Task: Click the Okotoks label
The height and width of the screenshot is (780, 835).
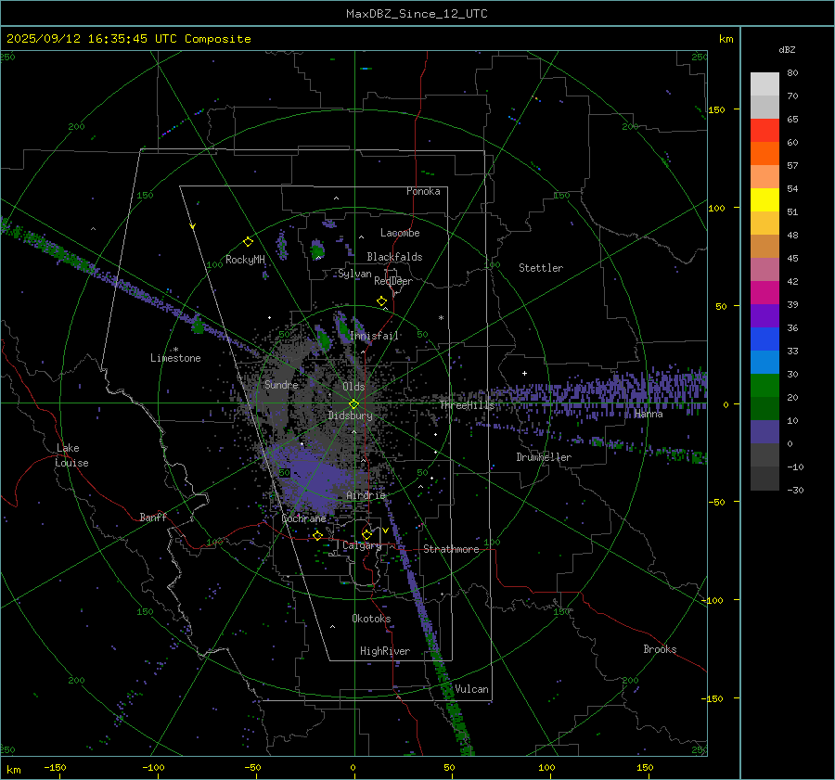Action: 371,618
